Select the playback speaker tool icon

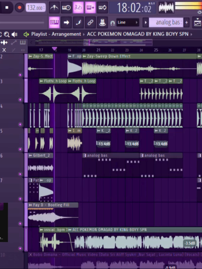15,34
